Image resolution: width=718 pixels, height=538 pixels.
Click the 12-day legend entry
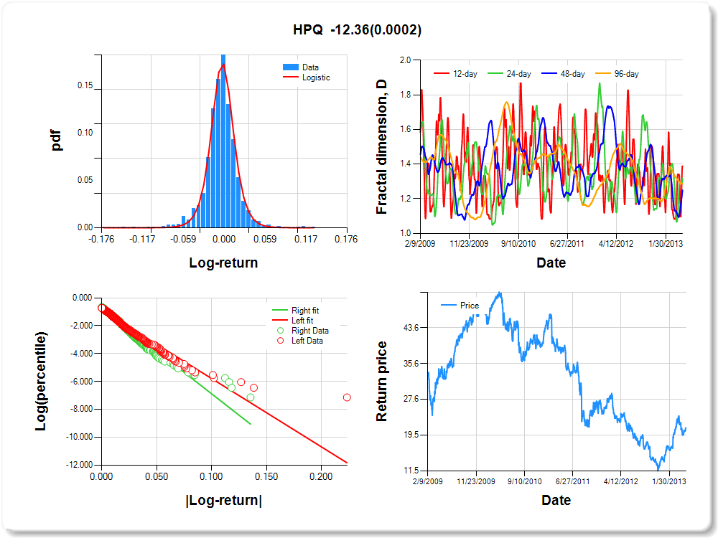[x=456, y=74]
